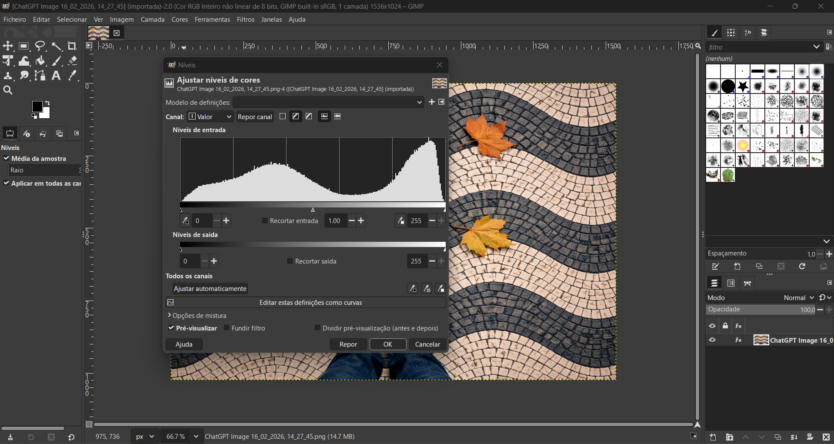The image size is (834, 444).
Task: Select the Zoom magnifier tool
Action: [x=8, y=90]
